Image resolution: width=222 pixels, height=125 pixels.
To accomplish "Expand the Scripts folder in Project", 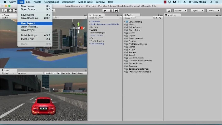I will coord(125,49).
